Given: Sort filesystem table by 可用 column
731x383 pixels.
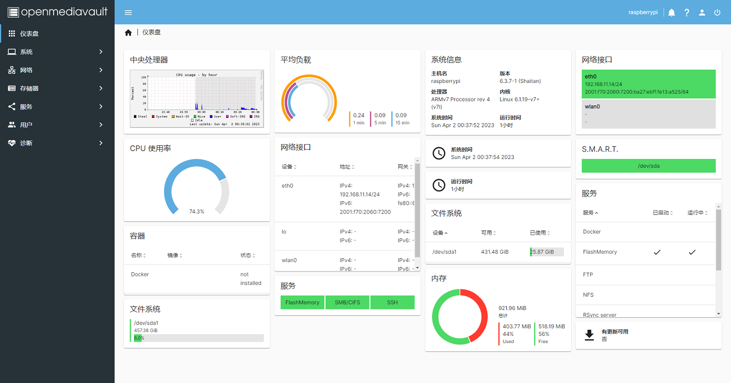Looking at the screenshot, I should (x=489, y=233).
